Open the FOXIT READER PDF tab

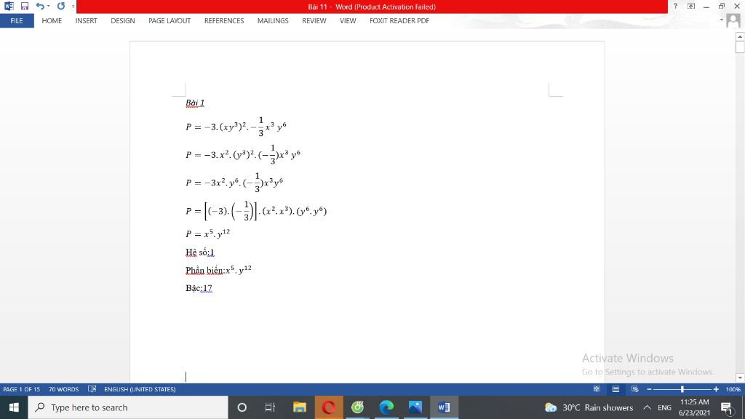[399, 21]
